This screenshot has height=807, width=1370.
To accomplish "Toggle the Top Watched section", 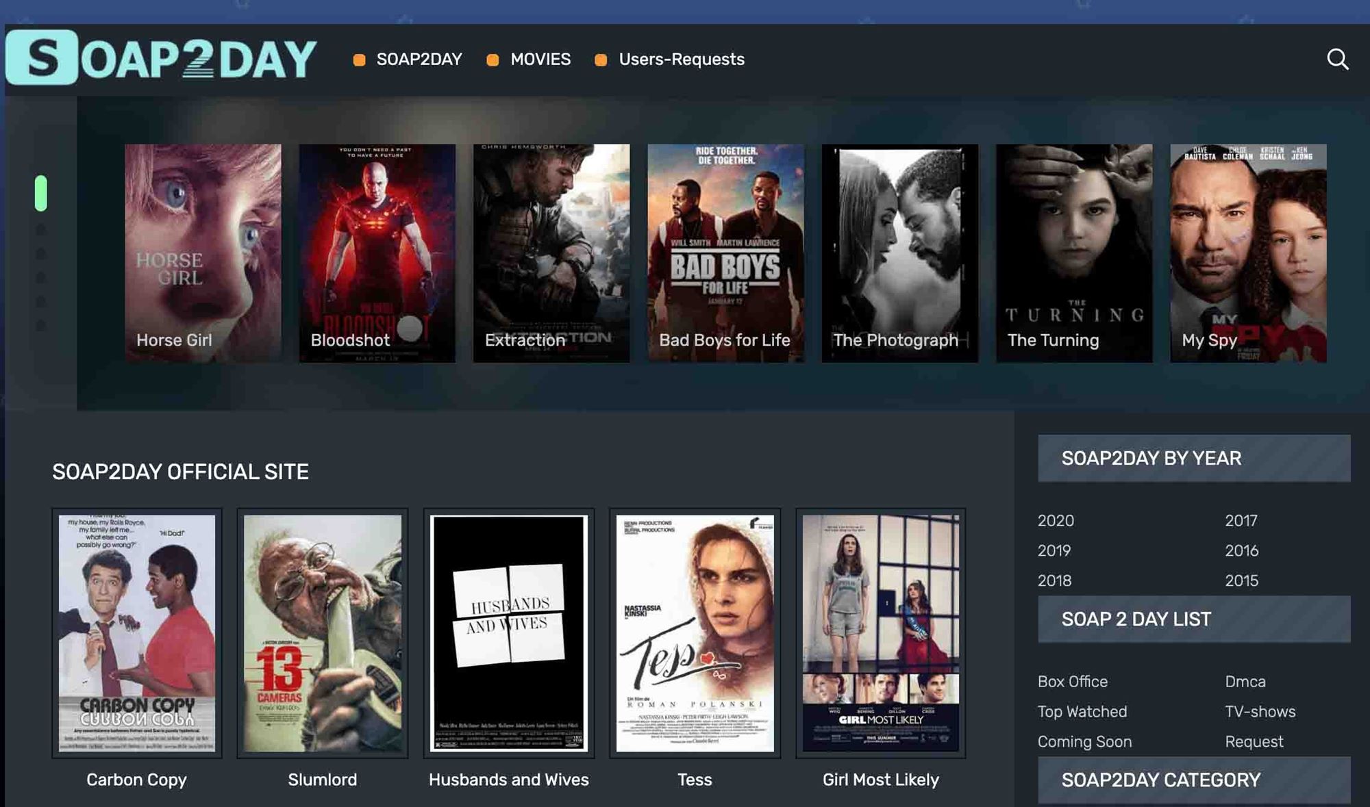I will [x=1082, y=711].
